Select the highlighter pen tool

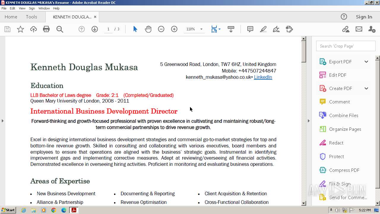tap(263, 29)
